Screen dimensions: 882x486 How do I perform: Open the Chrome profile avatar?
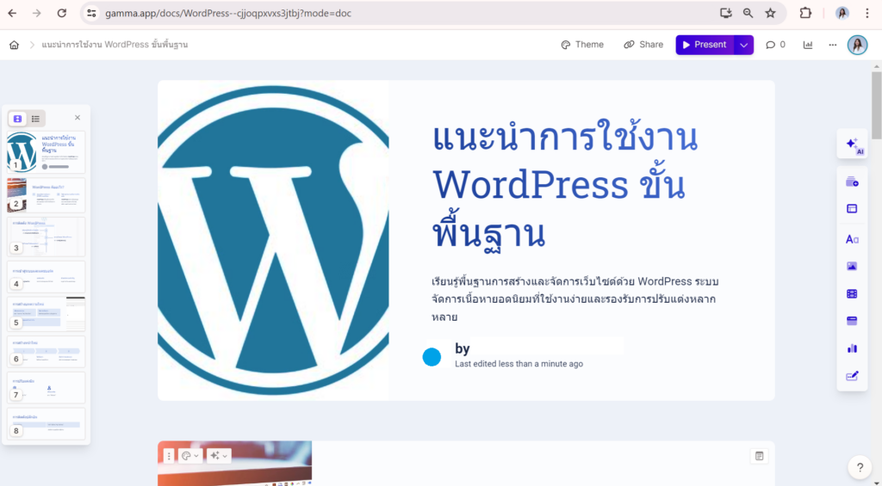pos(842,13)
